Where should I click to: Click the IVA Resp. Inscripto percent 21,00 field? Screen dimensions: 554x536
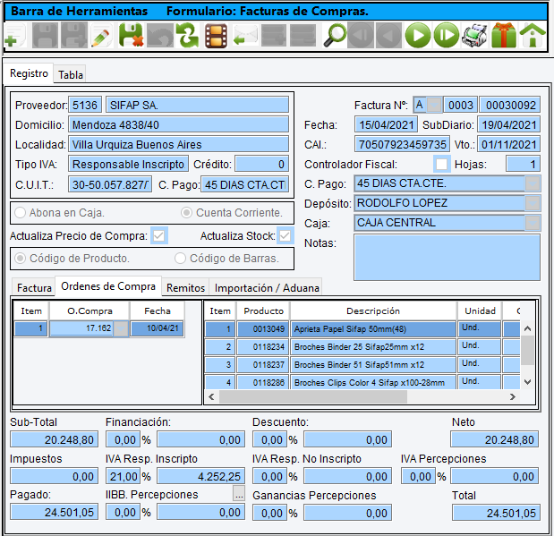point(124,476)
